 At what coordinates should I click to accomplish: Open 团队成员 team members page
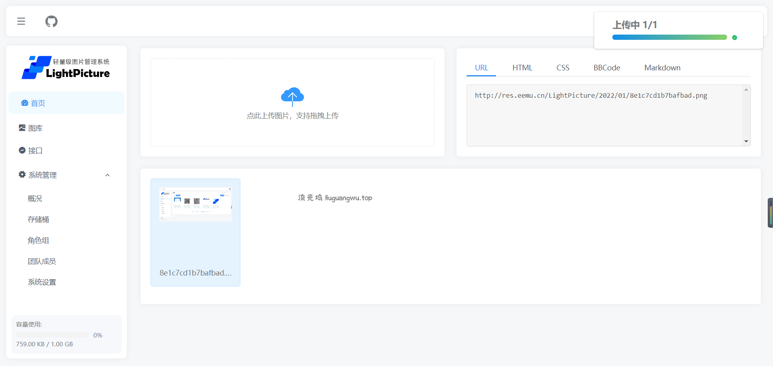[x=42, y=261]
